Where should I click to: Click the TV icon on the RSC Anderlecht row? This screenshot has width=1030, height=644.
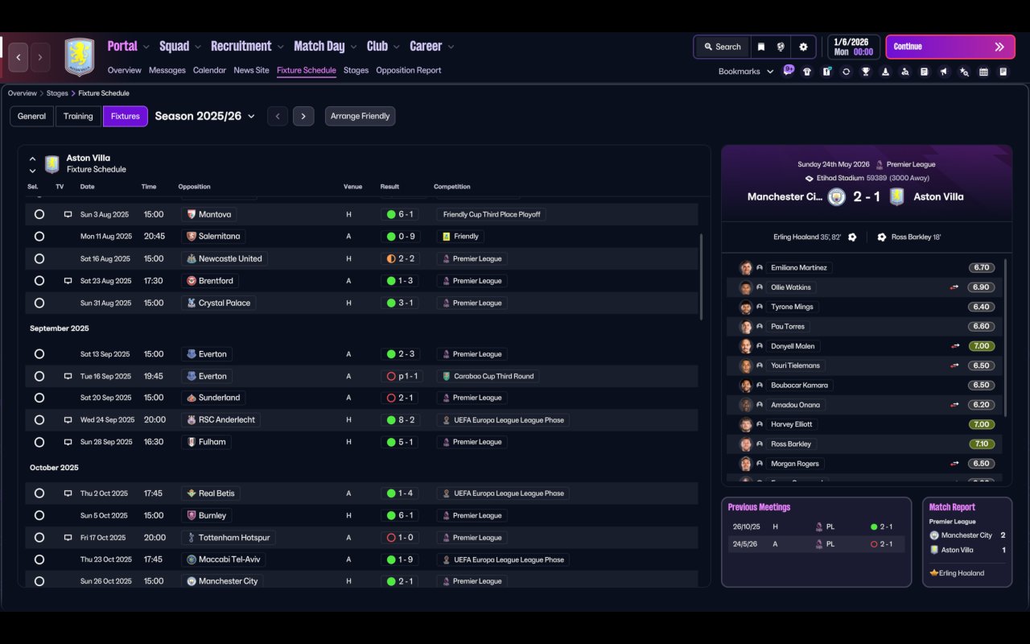coord(68,420)
